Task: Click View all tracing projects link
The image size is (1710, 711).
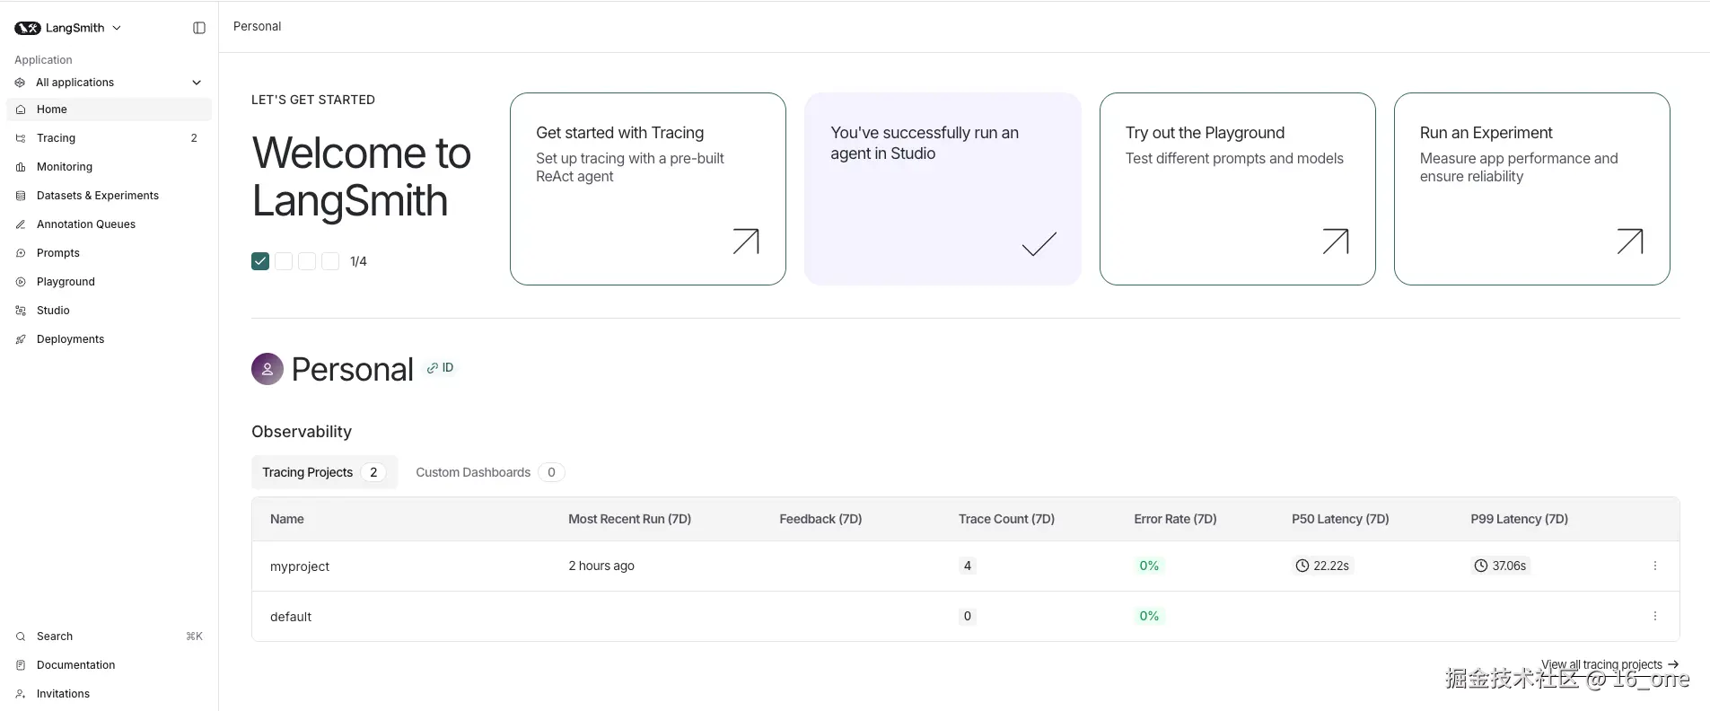Action: [1609, 664]
